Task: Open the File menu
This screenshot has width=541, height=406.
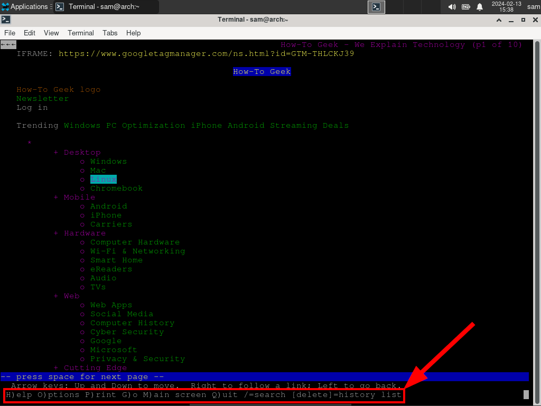Action: pos(10,33)
